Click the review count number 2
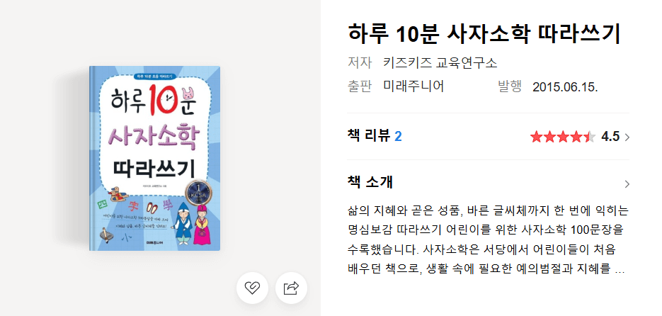This screenshot has width=662, height=316. [x=398, y=137]
